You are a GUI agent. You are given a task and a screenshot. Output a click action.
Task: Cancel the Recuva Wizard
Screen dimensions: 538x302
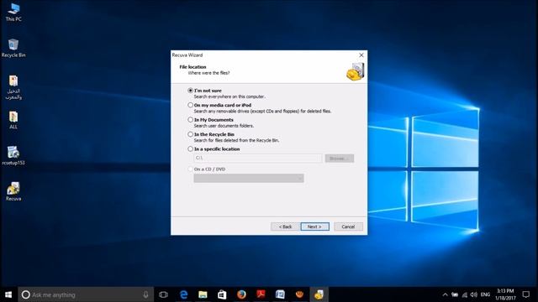[x=348, y=226]
